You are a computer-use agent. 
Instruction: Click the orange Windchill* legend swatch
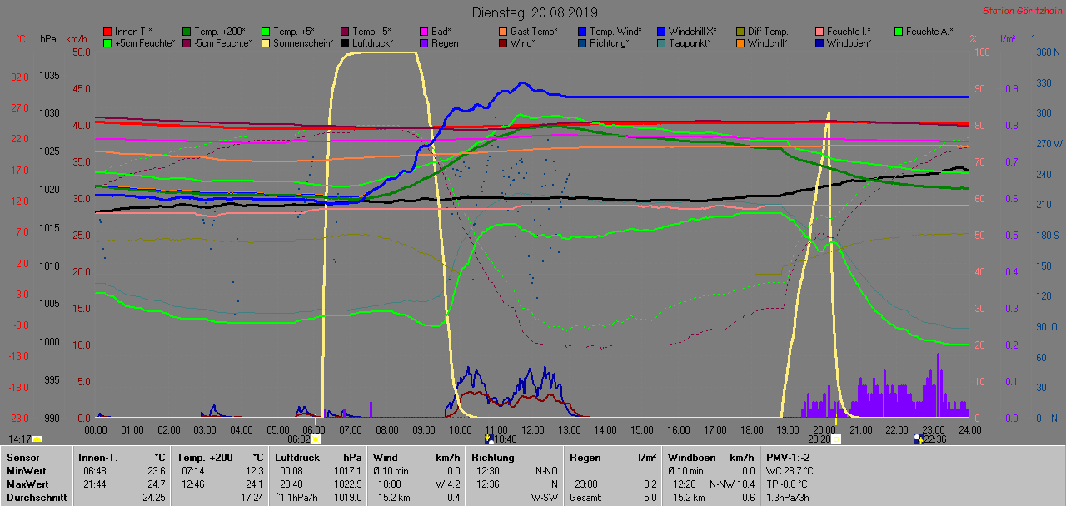(740, 42)
